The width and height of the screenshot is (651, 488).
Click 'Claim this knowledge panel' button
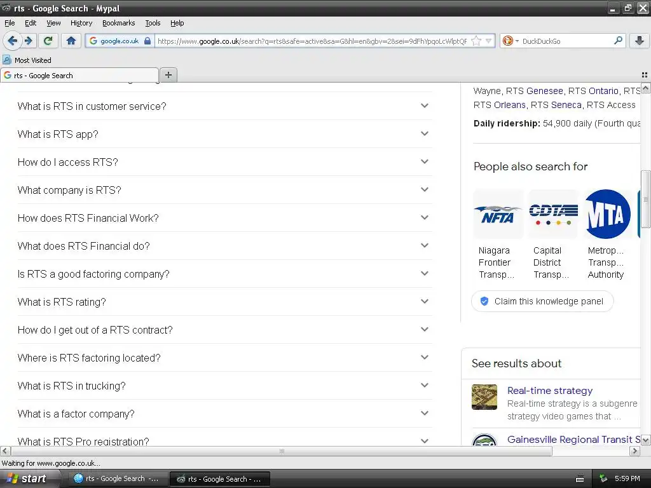coord(542,301)
